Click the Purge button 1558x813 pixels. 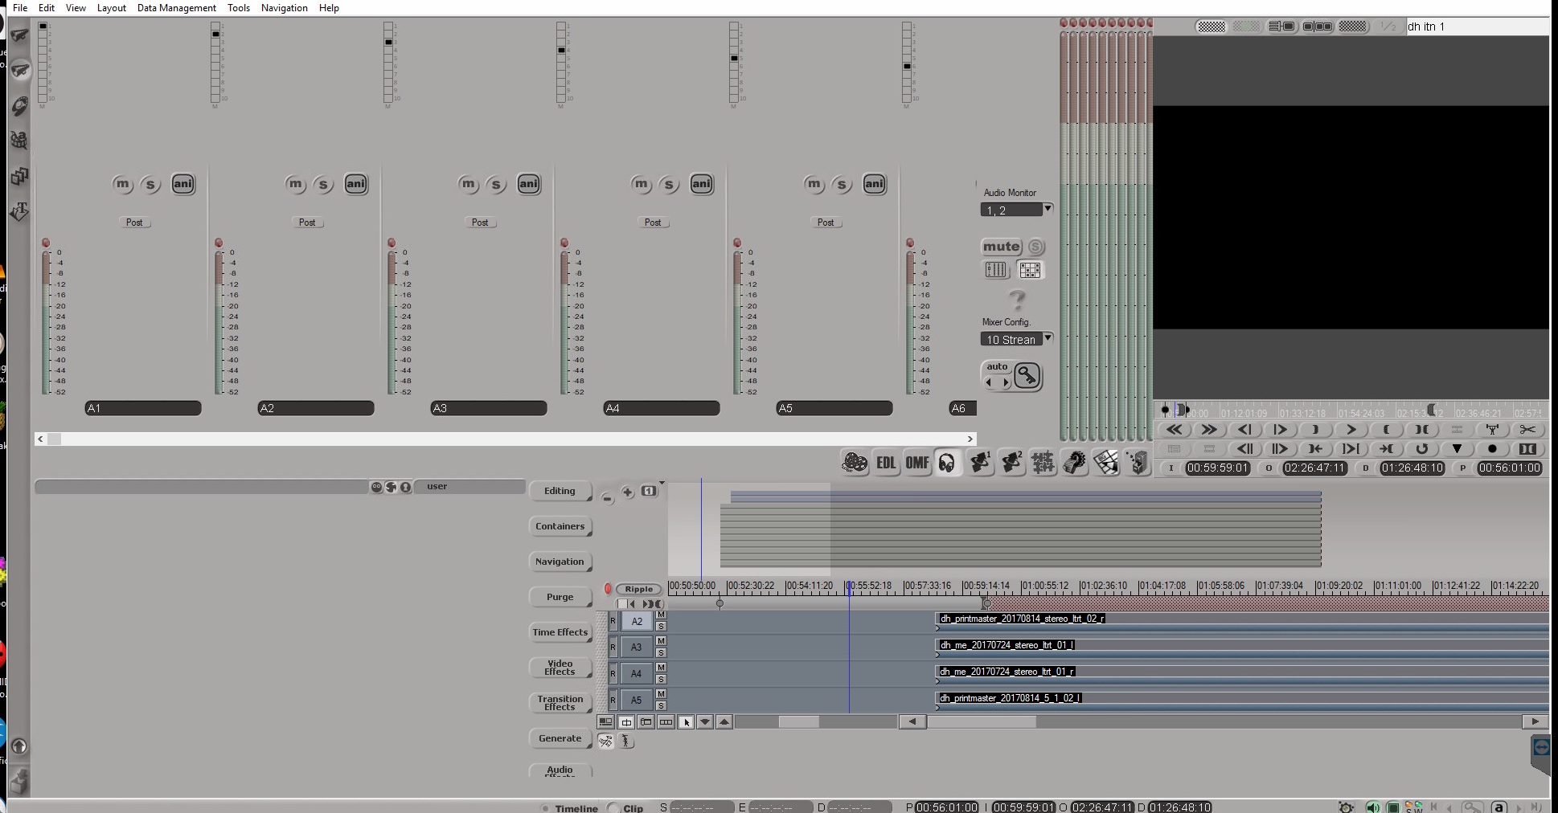coord(560,597)
